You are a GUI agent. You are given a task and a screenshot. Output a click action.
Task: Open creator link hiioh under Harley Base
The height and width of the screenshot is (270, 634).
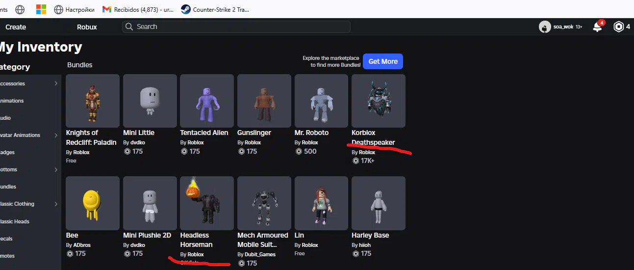click(365, 245)
